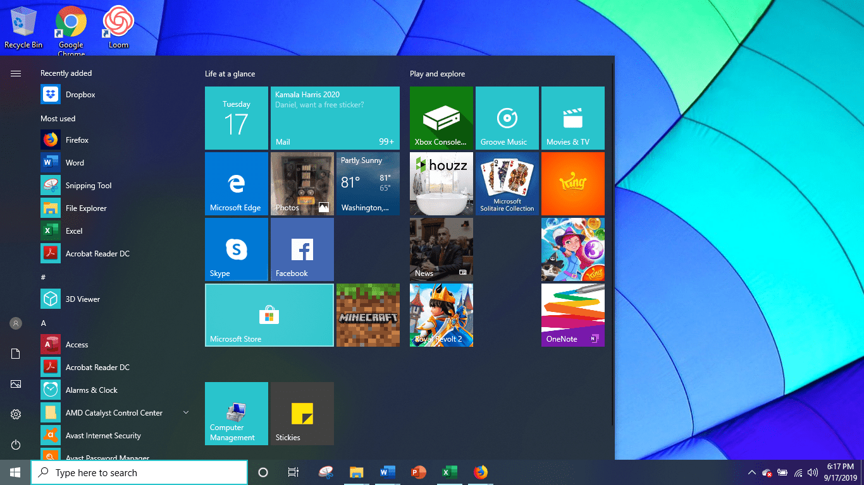Open the user account icon in Start sidebar

pyautogui.click(x=16, y=323)
